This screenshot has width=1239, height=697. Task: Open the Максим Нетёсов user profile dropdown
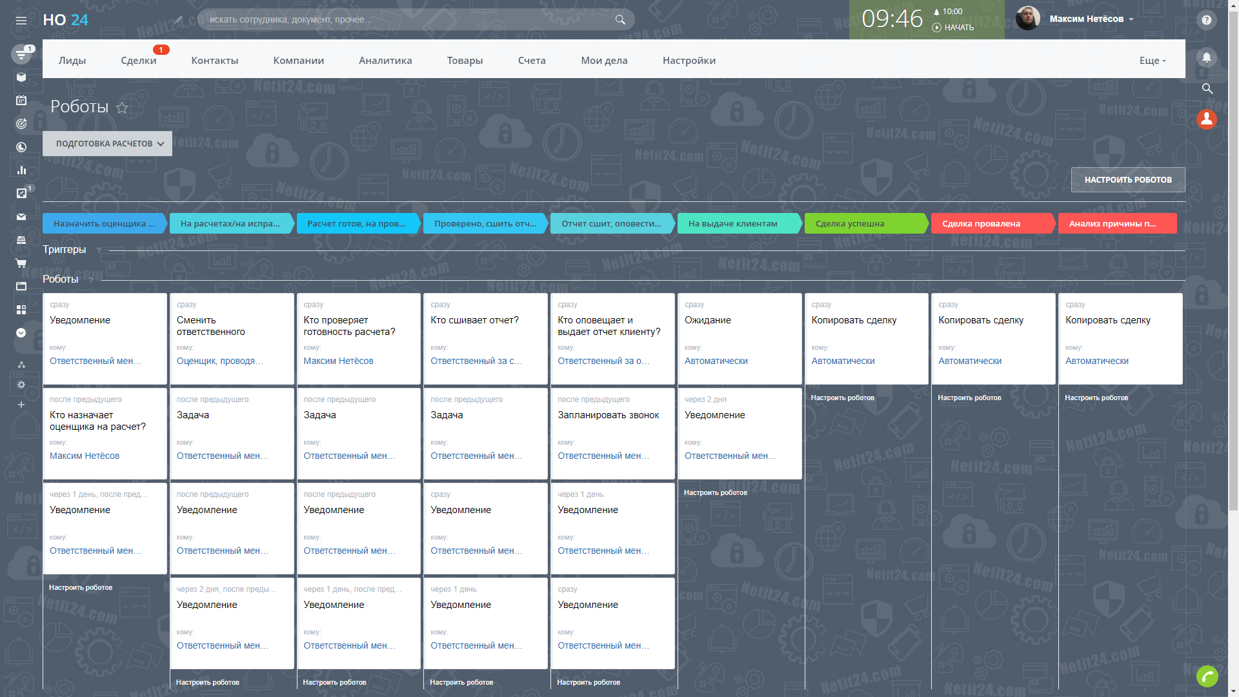1091,19
